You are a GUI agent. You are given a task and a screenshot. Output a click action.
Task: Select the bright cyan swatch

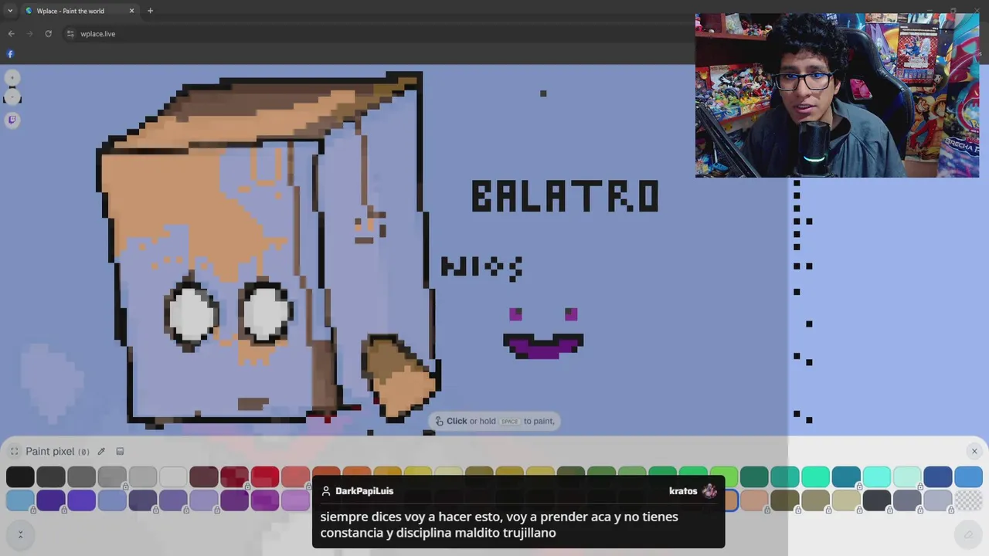click(876, 477)
